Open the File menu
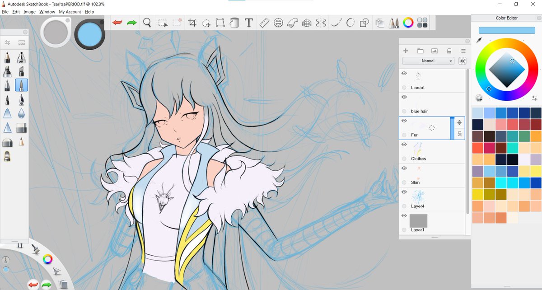Screen dimensions: 542x290 coord(5,12)
